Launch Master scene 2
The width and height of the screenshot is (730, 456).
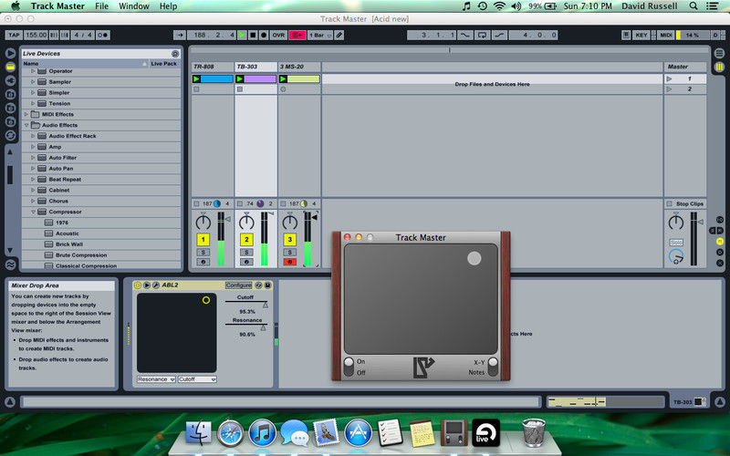pos(670,88)
